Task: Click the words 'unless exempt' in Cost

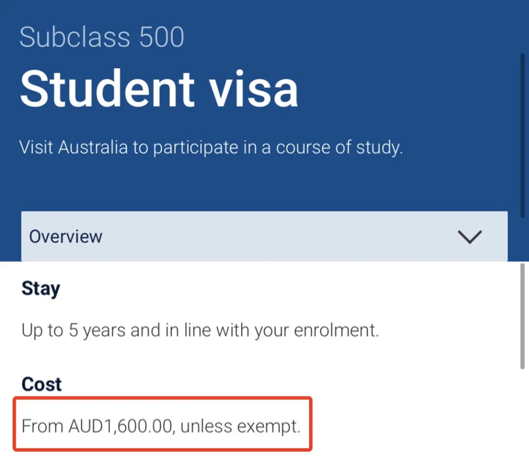Action: pos(240,426)
